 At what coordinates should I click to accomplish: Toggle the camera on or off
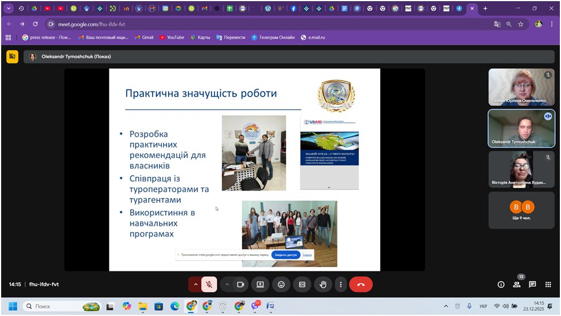coord(241,285)
